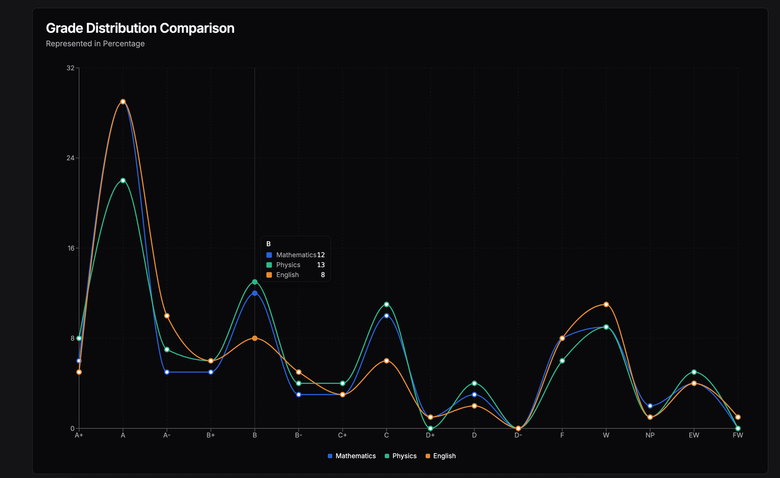
Task: Click the green Physics point at grade EW
Action: tap(694, 372)
